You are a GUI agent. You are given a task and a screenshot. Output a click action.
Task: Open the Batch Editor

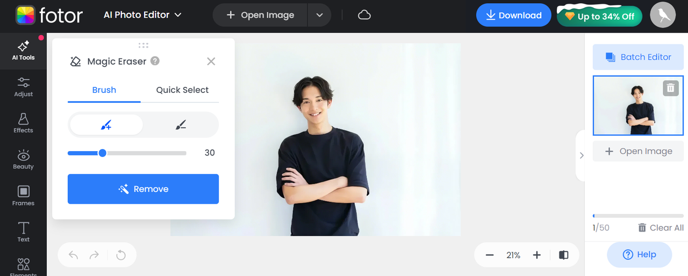tap(638, 57)
